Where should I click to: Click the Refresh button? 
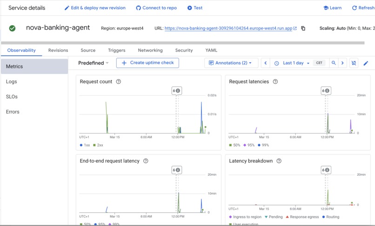pyautogui.click(x=363, y=8)
